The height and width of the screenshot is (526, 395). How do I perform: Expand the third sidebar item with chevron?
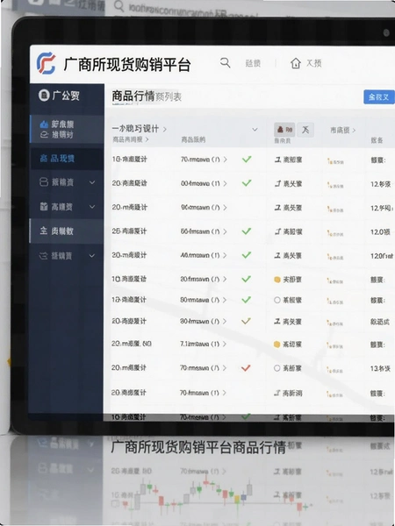[x=92, y=182]
